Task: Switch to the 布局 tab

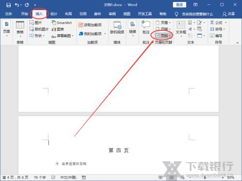Action: (x=68, y=14)
